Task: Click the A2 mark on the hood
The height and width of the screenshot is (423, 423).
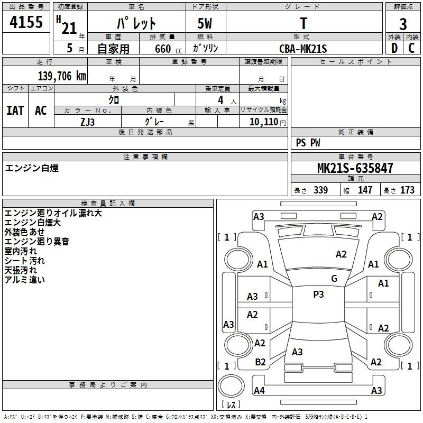Action: (x=341, y=254)
